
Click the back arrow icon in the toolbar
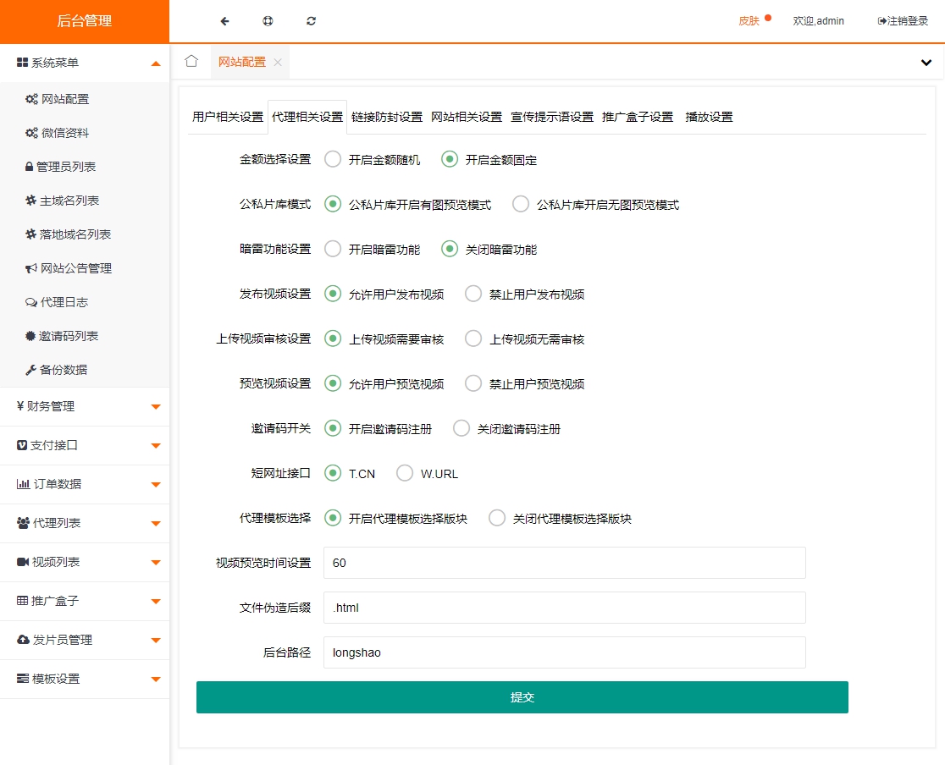coord(224,21)
